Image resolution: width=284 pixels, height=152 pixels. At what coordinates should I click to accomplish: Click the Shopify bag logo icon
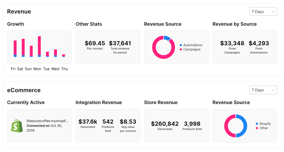[x=17, y=126]
